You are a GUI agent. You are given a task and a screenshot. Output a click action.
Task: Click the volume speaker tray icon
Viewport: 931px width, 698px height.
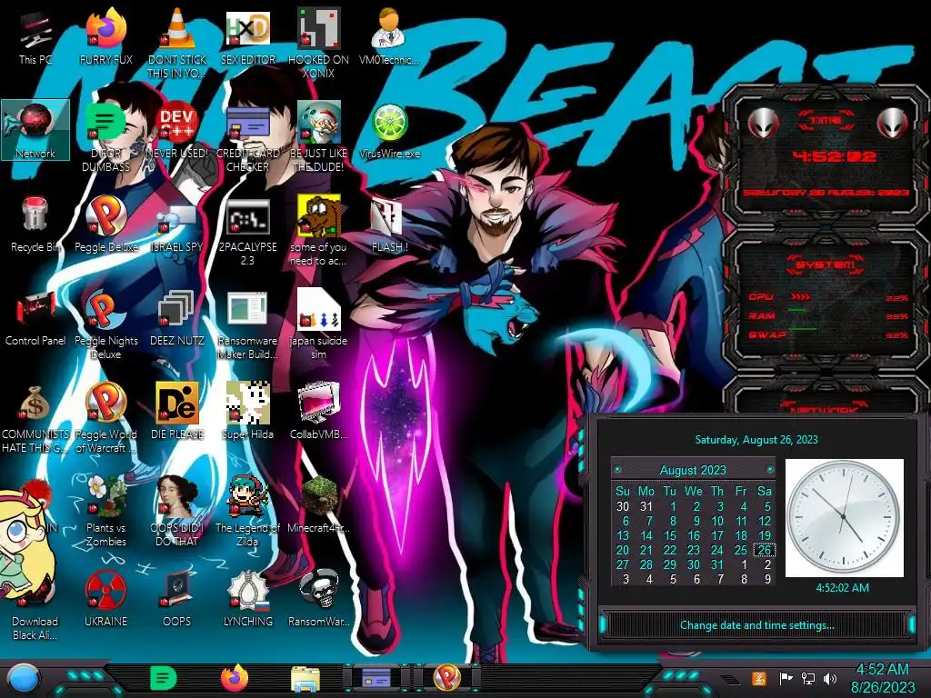[x=830, y=678]
